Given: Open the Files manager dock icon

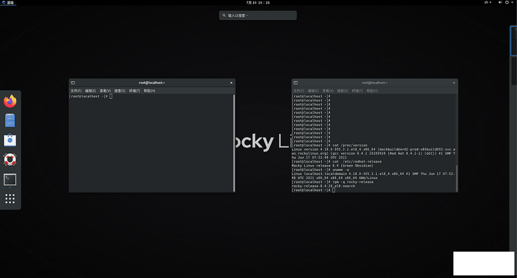Looking at the screenshot, I should coord(10,120).
